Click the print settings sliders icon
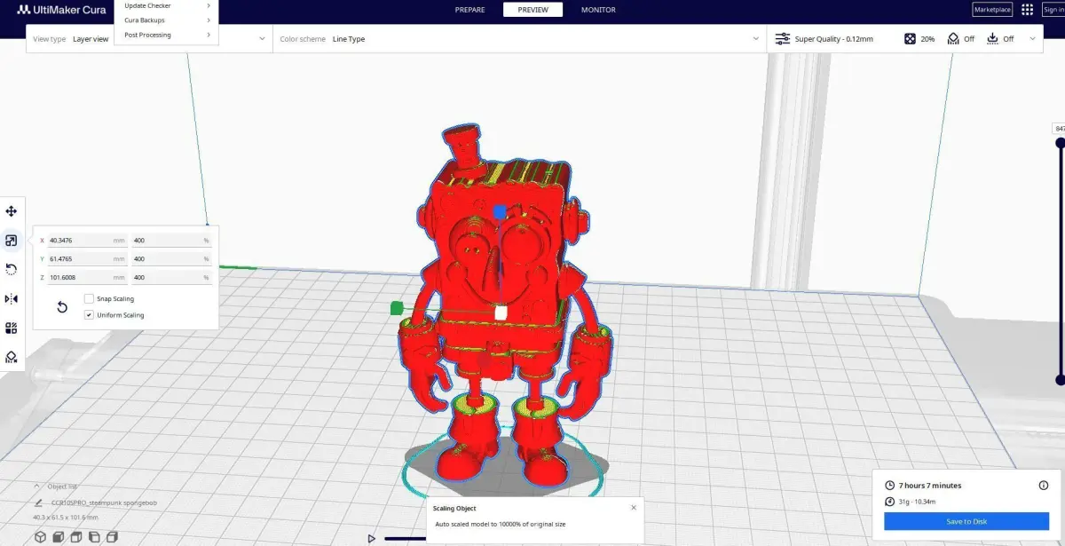Screen dimensions: 1065x546 tap(782, 39)
